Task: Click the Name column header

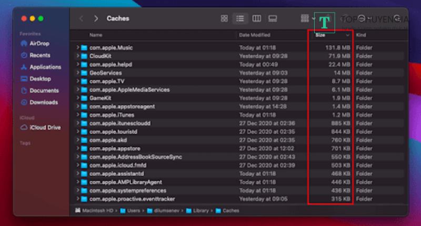Action: tap(96, 35)
